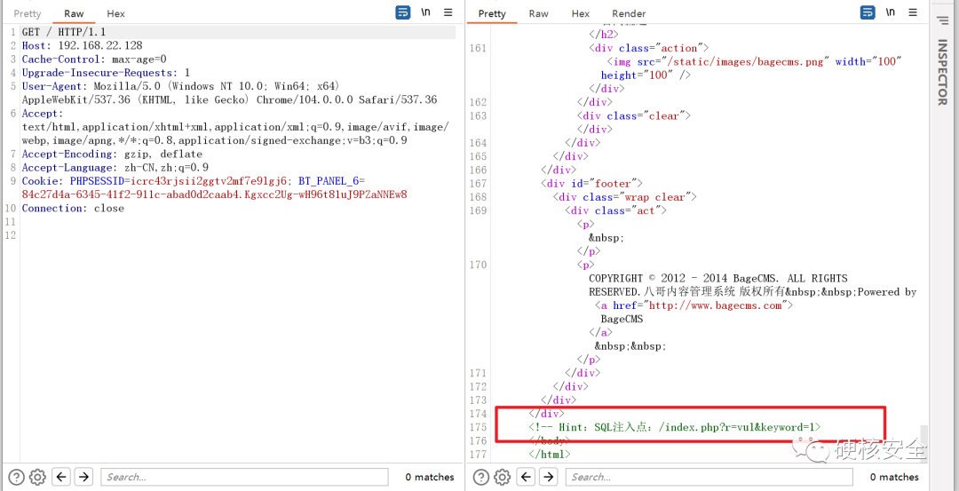Click the closing </html> tag line

[550, 454]
